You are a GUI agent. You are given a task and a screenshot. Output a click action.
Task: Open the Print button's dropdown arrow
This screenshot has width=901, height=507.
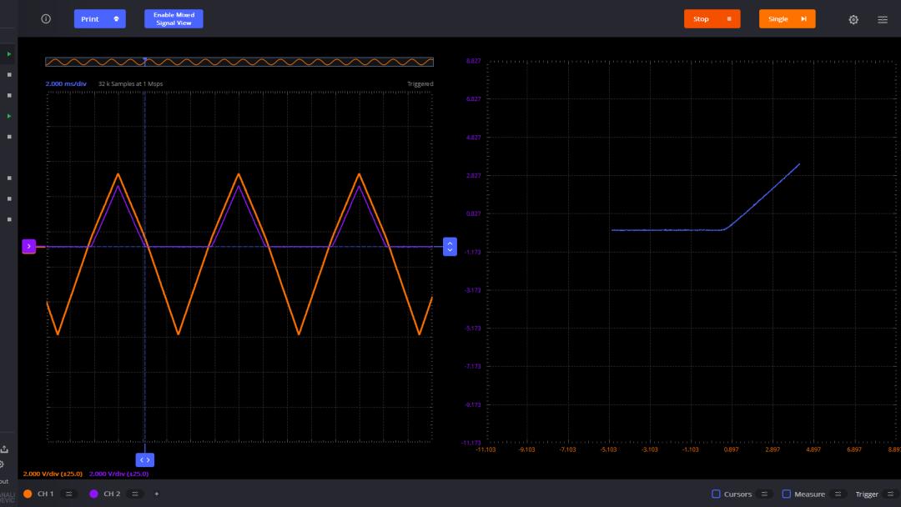pyautogui.click(x=116, y=19)
